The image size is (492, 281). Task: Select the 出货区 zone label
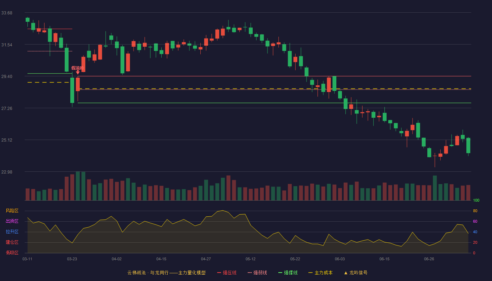point(12,221)
